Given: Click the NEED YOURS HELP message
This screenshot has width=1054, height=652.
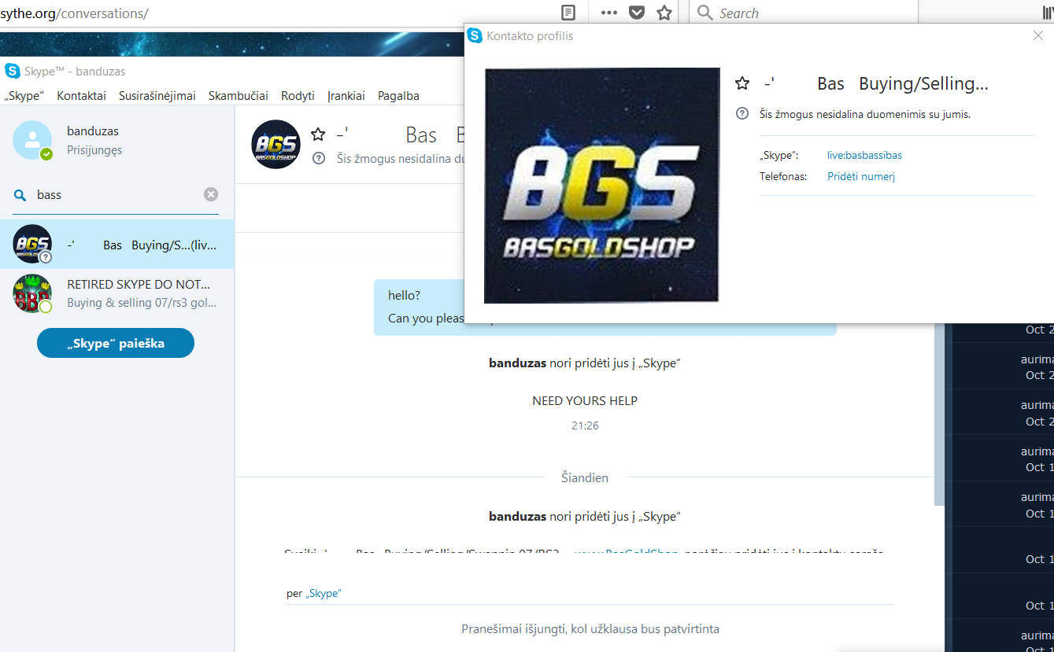Looking at the screenshot, I should [x=585, y=400].
